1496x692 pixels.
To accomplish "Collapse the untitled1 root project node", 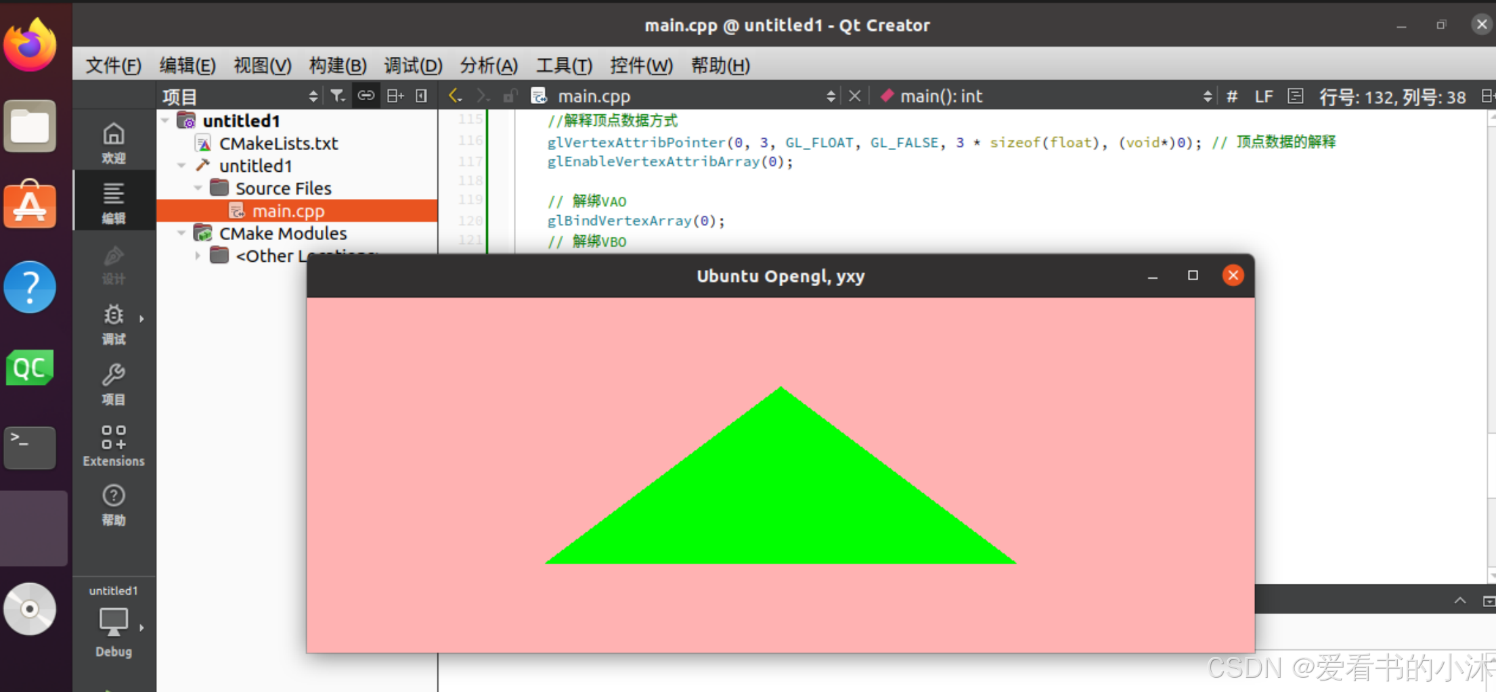I will tap(166, 120).
